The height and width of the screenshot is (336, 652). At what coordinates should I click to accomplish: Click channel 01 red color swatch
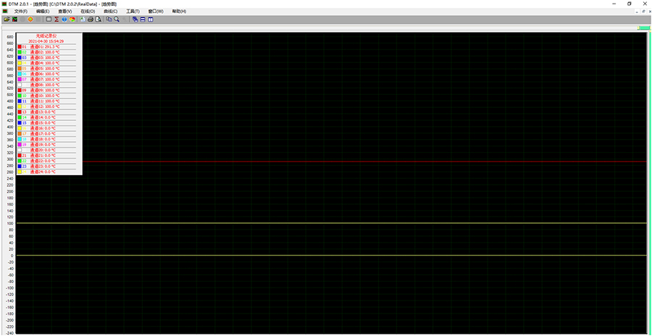click(20, 47)
